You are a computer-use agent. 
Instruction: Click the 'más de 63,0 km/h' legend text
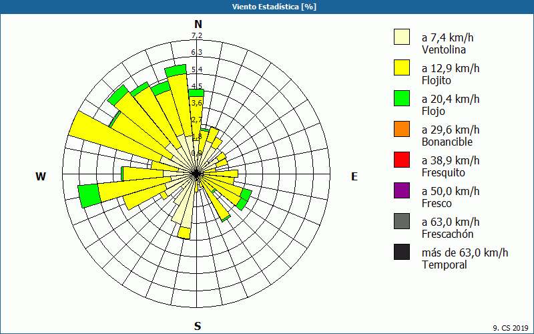[465, 253]
